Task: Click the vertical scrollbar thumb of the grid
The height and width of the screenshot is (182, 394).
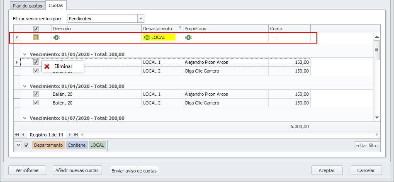Action: click(377, 50)
